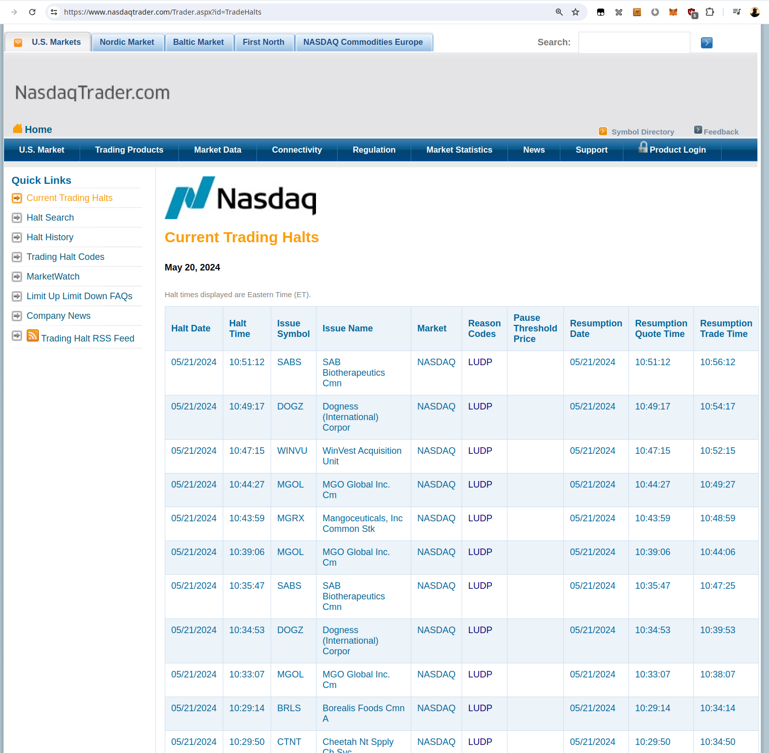Click arrow icon beside Current Trading Halts
The image size is (769, 753).
point(17,198)
